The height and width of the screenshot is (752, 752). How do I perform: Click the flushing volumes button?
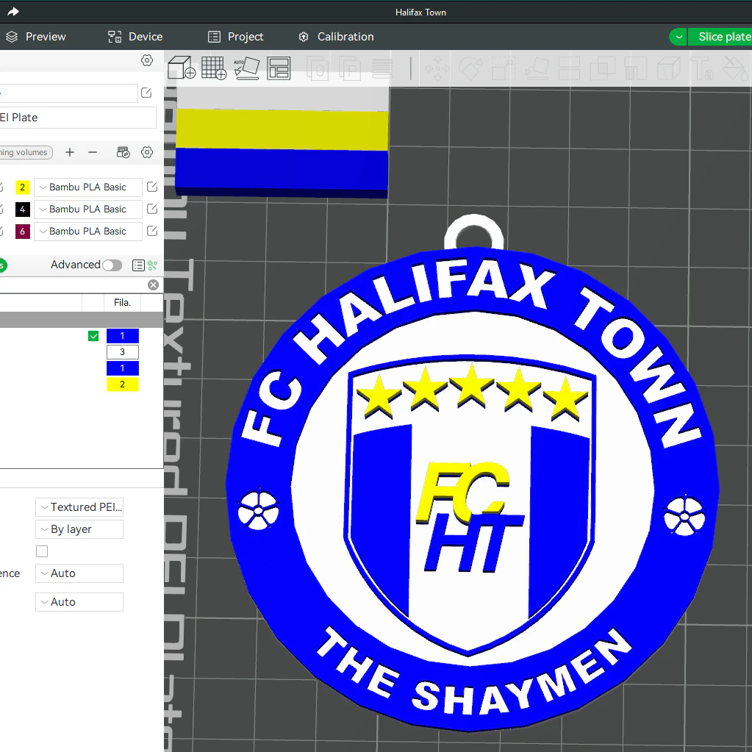[x=26, y=152]
